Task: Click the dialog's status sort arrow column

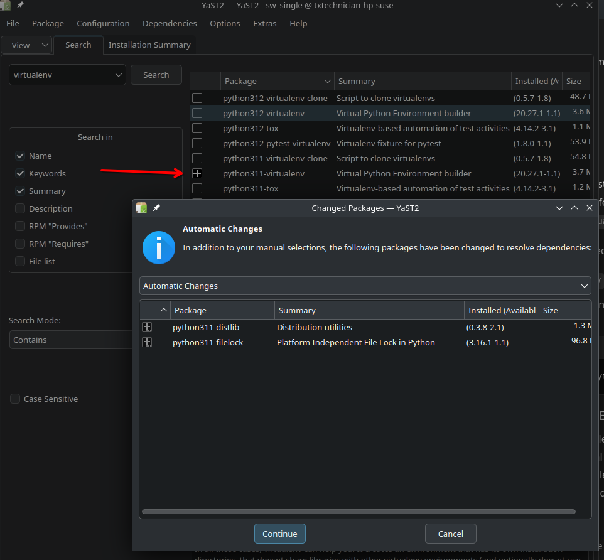Action: [155, 310]
